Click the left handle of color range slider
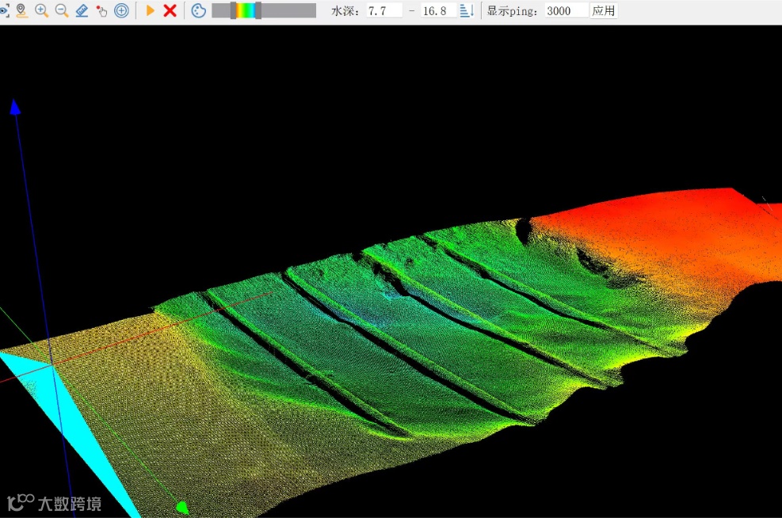This screenshot has width=782, height=518. [x=233, y=10]
